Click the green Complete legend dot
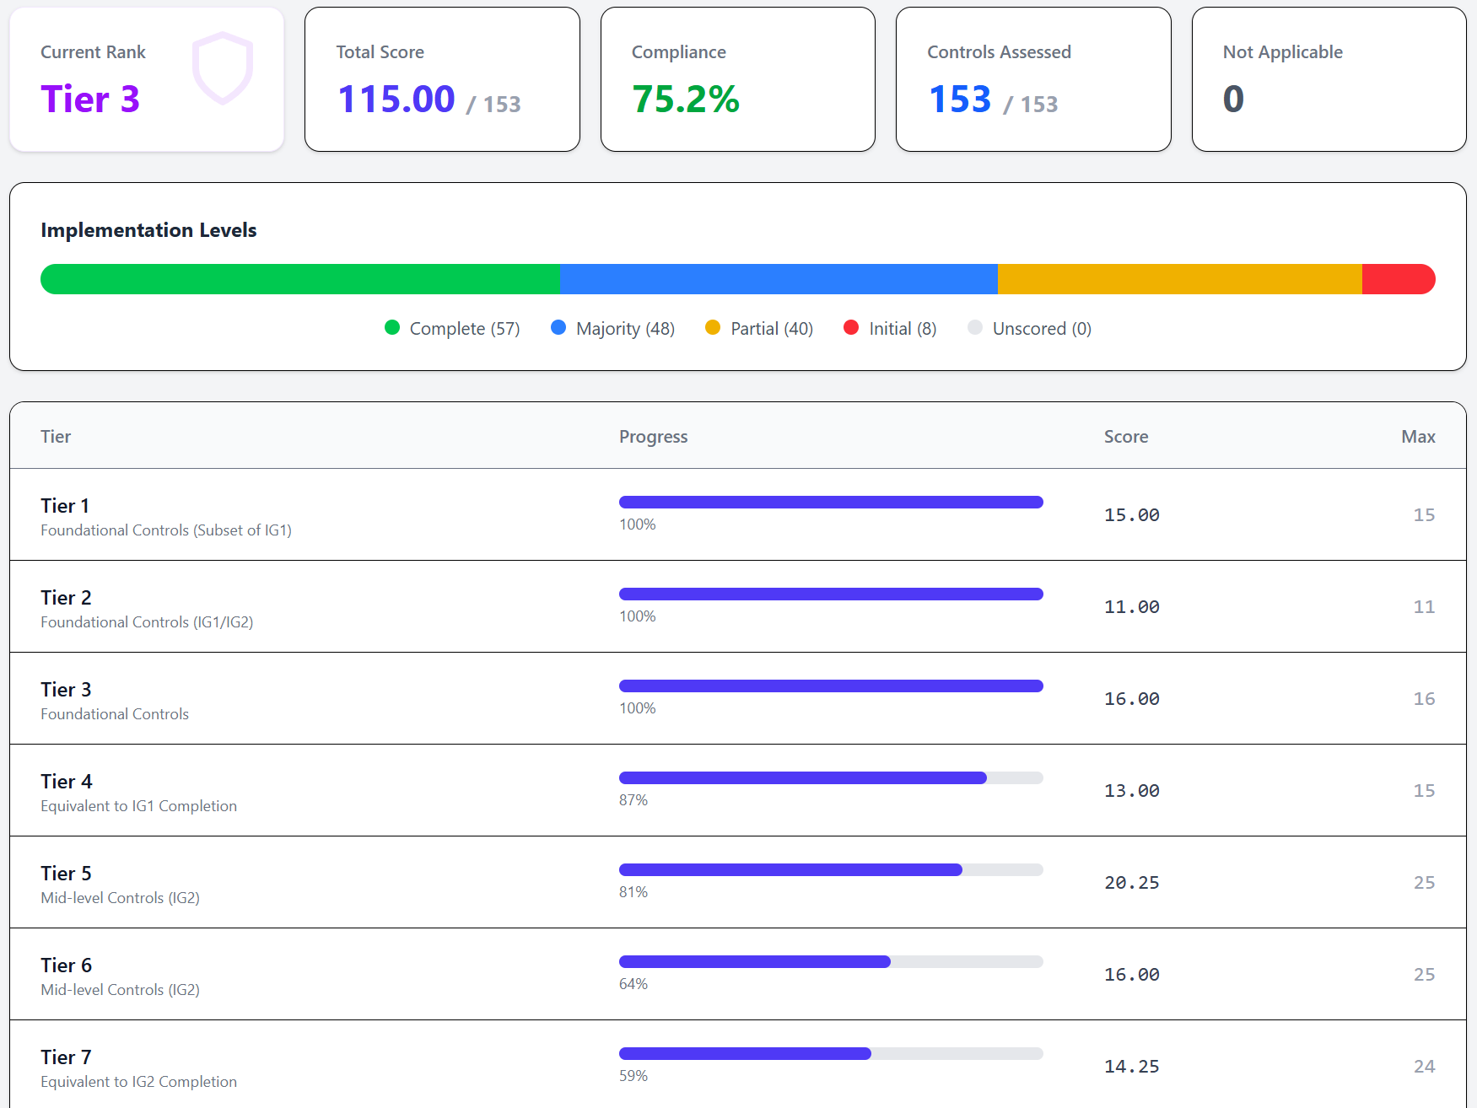Viewport: 1477px width, 1108px height. tap(392, 328)
